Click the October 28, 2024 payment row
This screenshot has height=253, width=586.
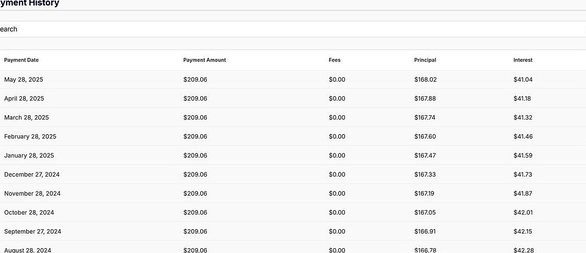pyautogui.click(x=29, y=212)
